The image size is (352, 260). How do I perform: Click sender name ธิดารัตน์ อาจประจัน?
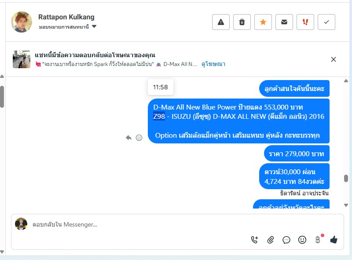[304, 193]
